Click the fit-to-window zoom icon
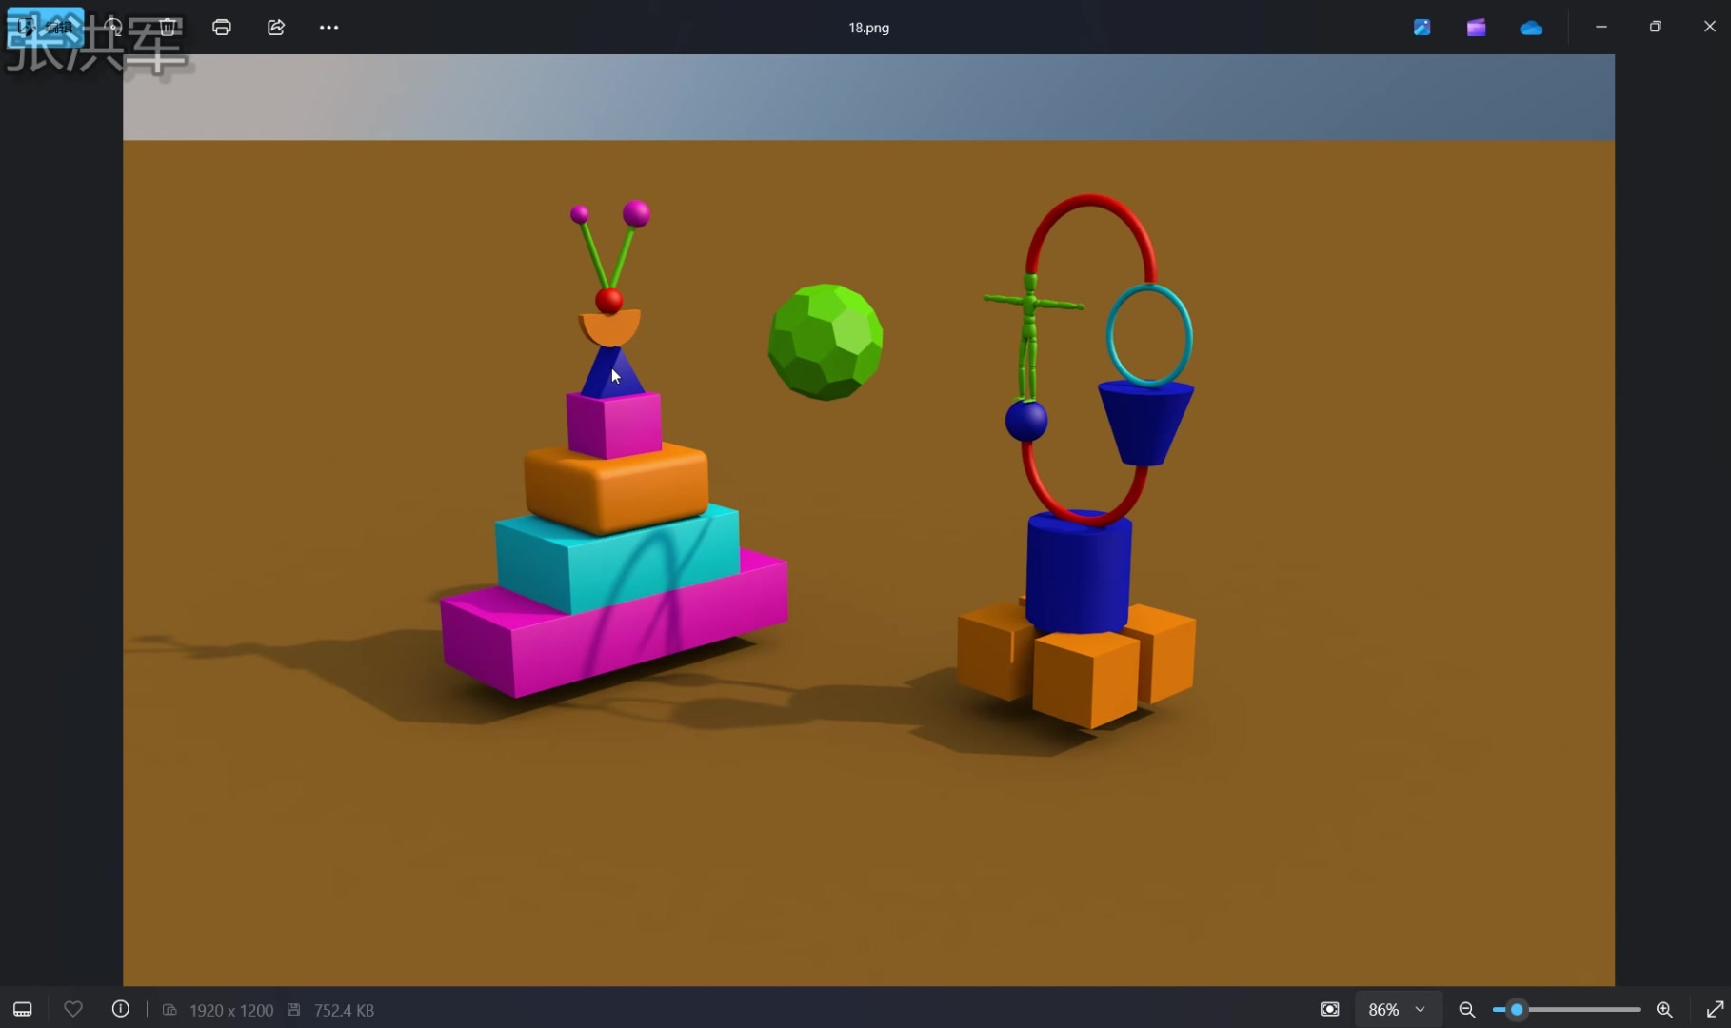Screen dimensions: 1731x1028 [x=1330, y=1009]
